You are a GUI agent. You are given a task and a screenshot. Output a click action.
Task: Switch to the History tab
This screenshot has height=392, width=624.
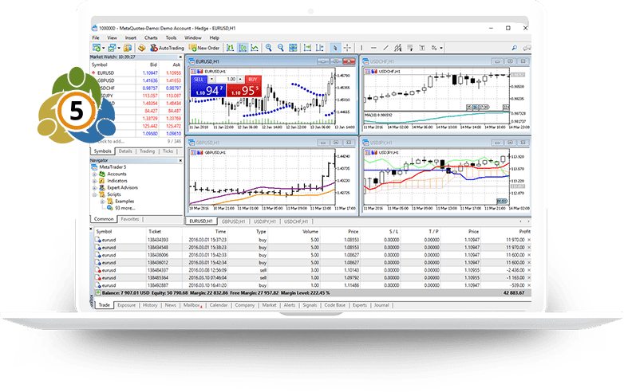(x=150, y=305)
